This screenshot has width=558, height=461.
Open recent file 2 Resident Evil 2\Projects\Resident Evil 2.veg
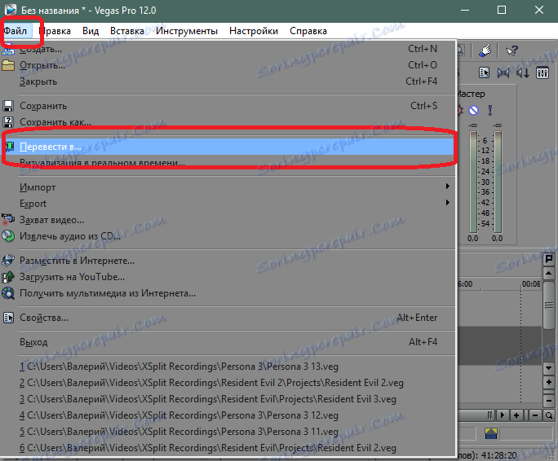click(x=228, y=383)
